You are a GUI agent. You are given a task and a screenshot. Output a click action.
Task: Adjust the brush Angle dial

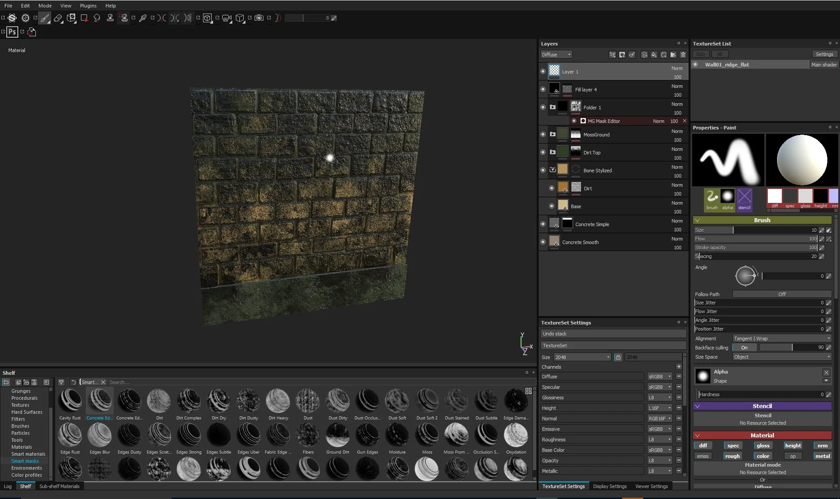745,276
